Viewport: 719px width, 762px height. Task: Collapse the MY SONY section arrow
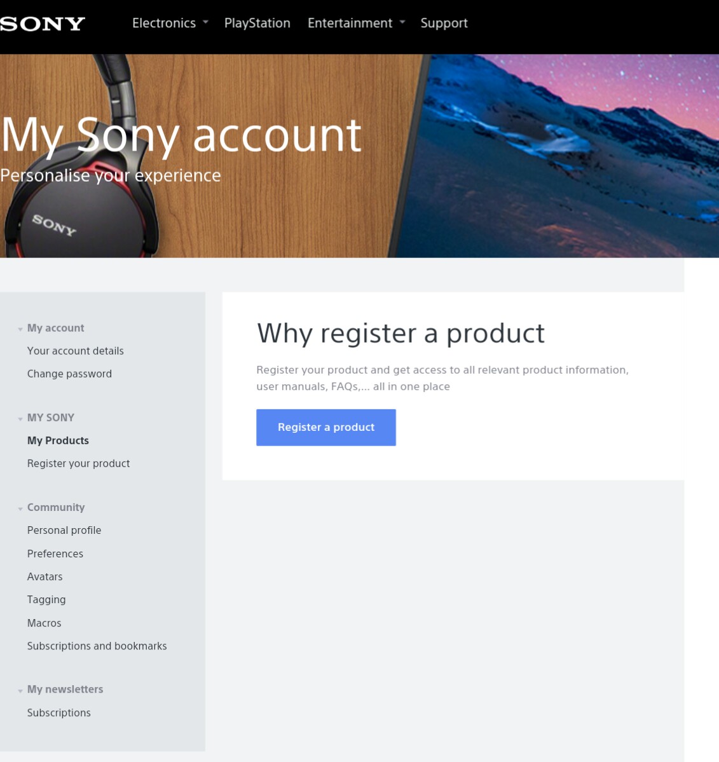point(20,418)
